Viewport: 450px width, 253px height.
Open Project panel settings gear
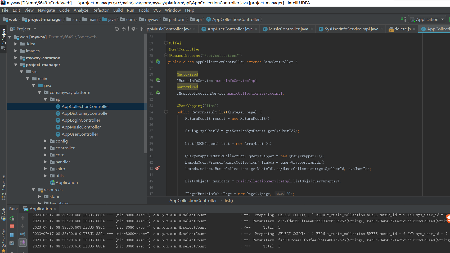pyautogui.click(x=134, y=29)
